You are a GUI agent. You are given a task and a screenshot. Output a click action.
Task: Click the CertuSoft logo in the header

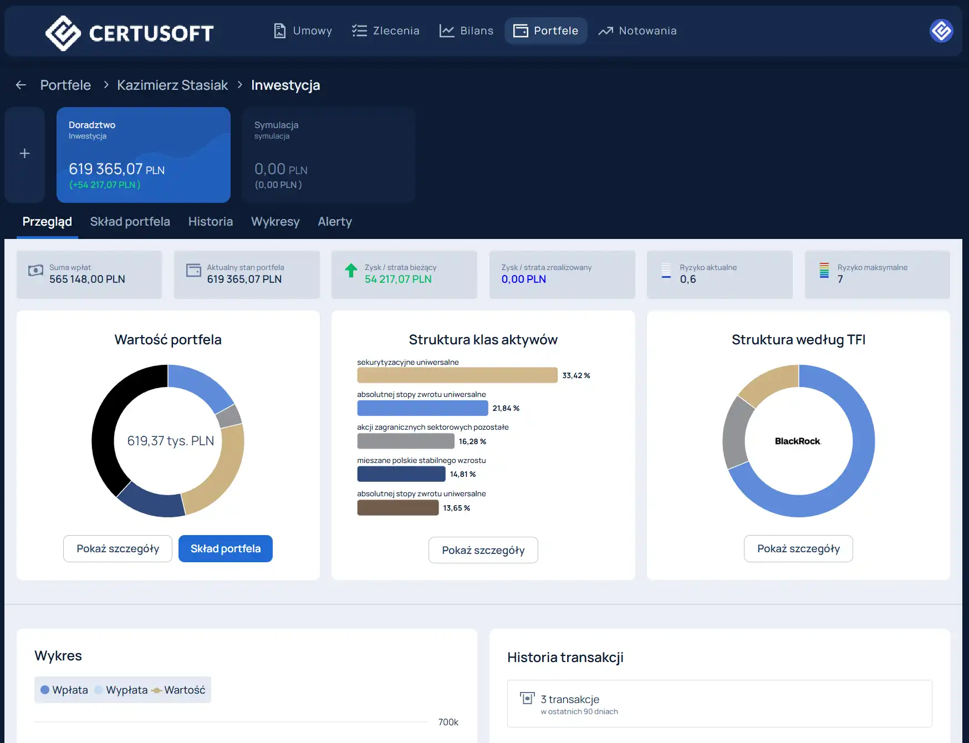coord(129,33)
